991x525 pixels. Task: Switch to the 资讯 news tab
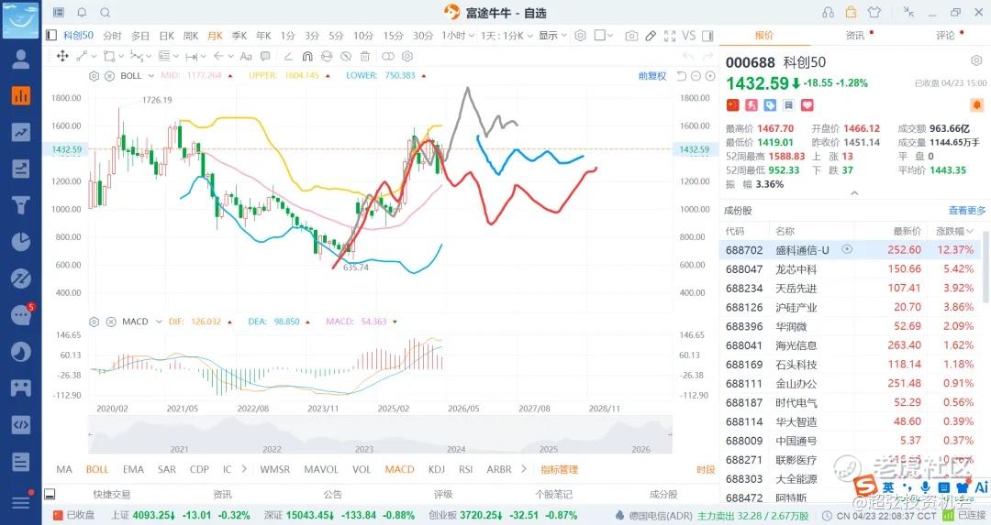click(x=854, y=36)
